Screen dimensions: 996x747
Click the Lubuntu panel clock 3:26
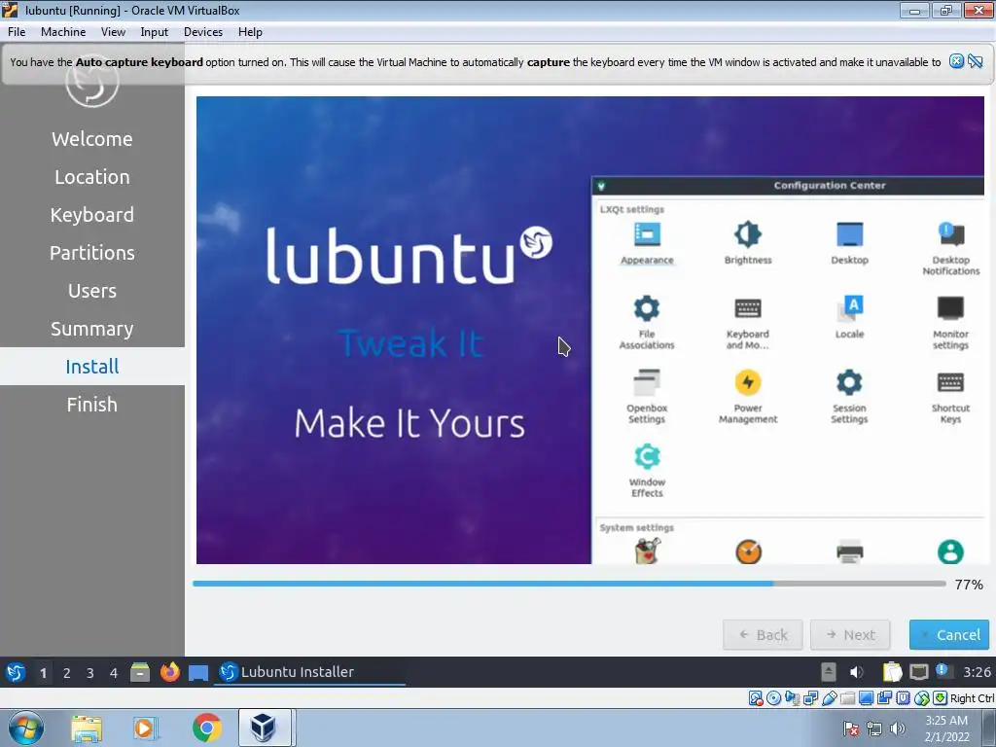(x=977, y=672)
